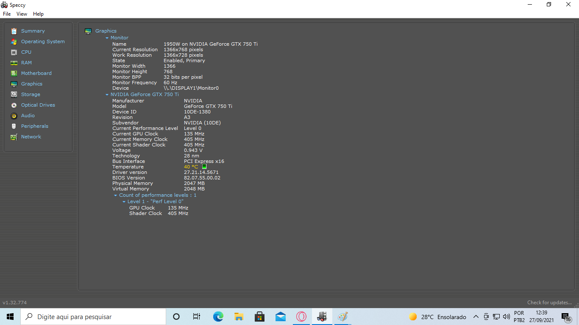The image size is (579, 325).
Task: Click the volume icon in system tray
Action: click(x=506, y=317)
